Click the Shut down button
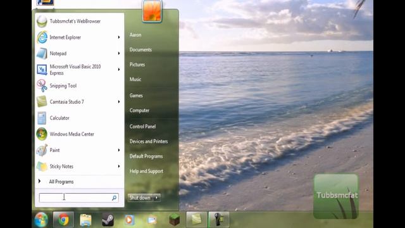The image size is (405, 228). (x=140, y=198)
